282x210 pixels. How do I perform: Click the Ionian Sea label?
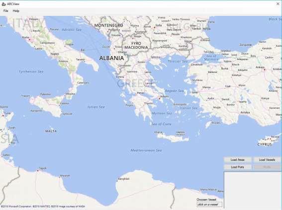(96, 107)
